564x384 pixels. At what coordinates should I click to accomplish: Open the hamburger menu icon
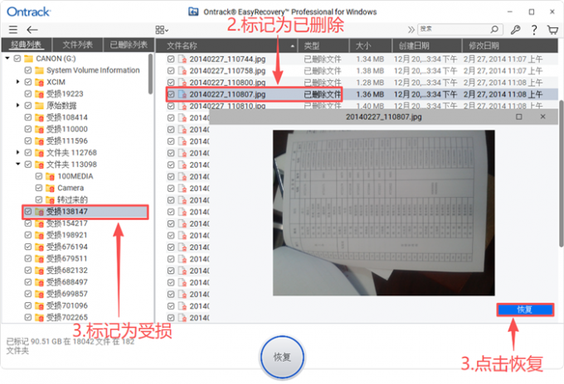(x=13, y=30)
